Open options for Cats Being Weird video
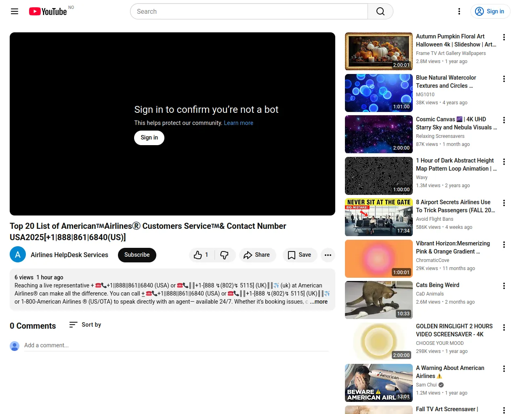The height and width of the screenshot is (414, 517). coord(504,286)
